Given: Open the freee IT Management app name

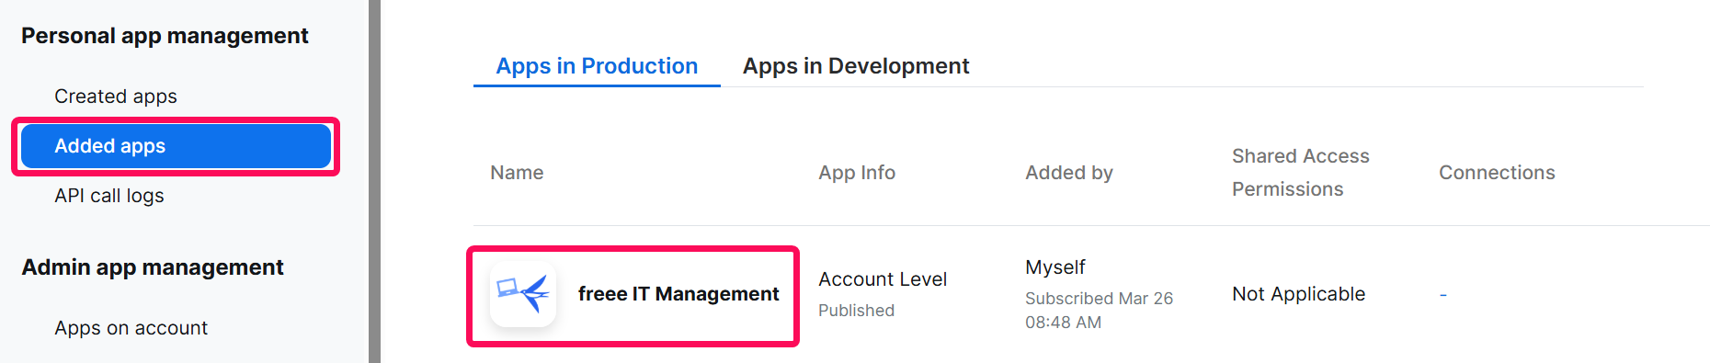Looking at the screenshot, I should click(x=678, y=294).
